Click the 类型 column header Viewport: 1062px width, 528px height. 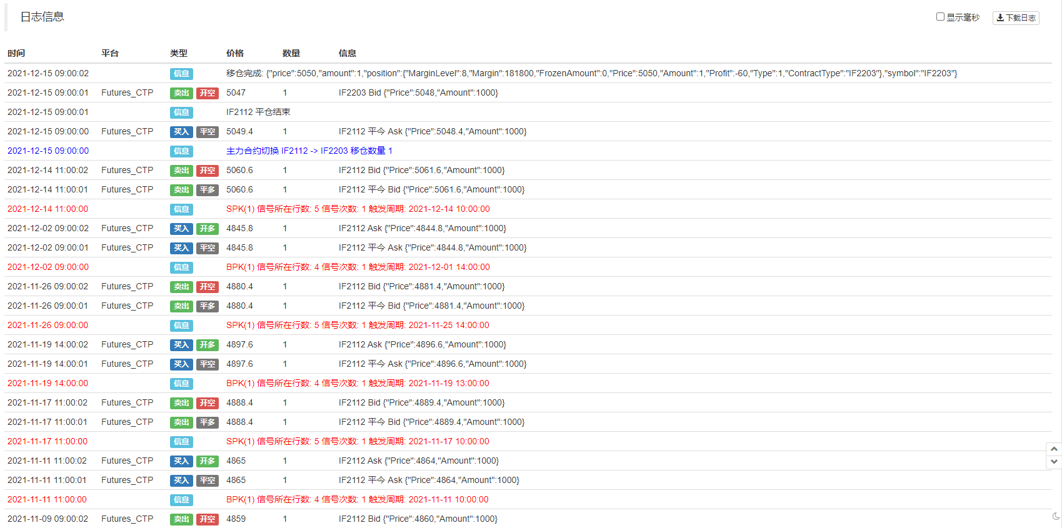[x=179, y=53]
